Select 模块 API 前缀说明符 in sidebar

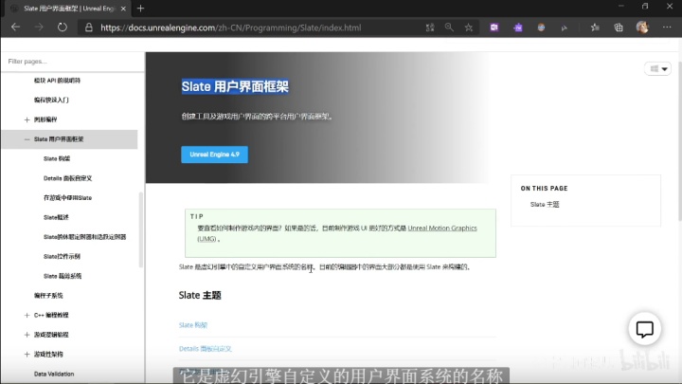(x=57, y=81)
